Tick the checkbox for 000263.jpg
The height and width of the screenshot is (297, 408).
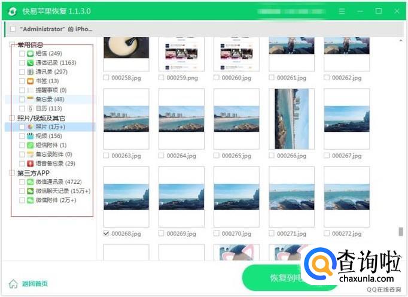106,156
